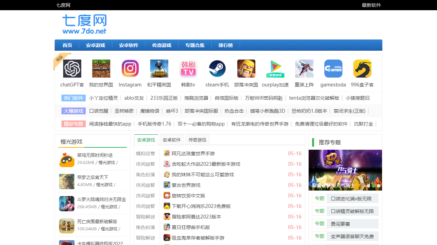Open the 阿凡达孩童世界手游 link
This screenshot has width=437, height=245.
(193, 153)
